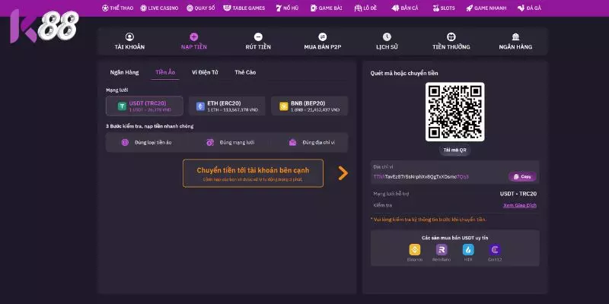Open Nổ Hũ jackpot menu
This screenshot has height=304, width=609.
point(287,8)
